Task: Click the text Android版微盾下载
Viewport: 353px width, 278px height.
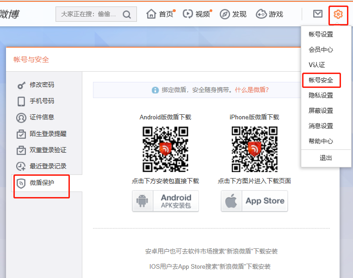Action: pos(165,117)
